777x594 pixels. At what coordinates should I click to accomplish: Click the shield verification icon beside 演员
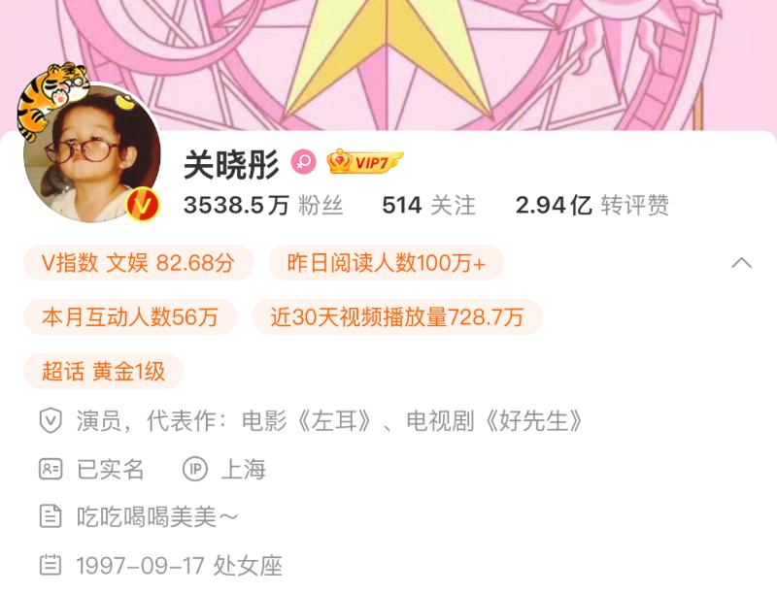[x=51, y=421]
